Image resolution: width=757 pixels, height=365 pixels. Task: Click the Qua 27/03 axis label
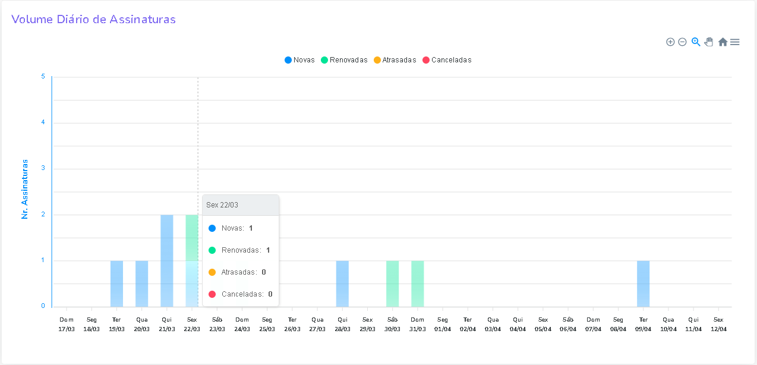(317, 324)
